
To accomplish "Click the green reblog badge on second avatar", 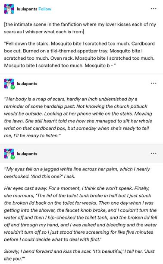I will 13,87.
